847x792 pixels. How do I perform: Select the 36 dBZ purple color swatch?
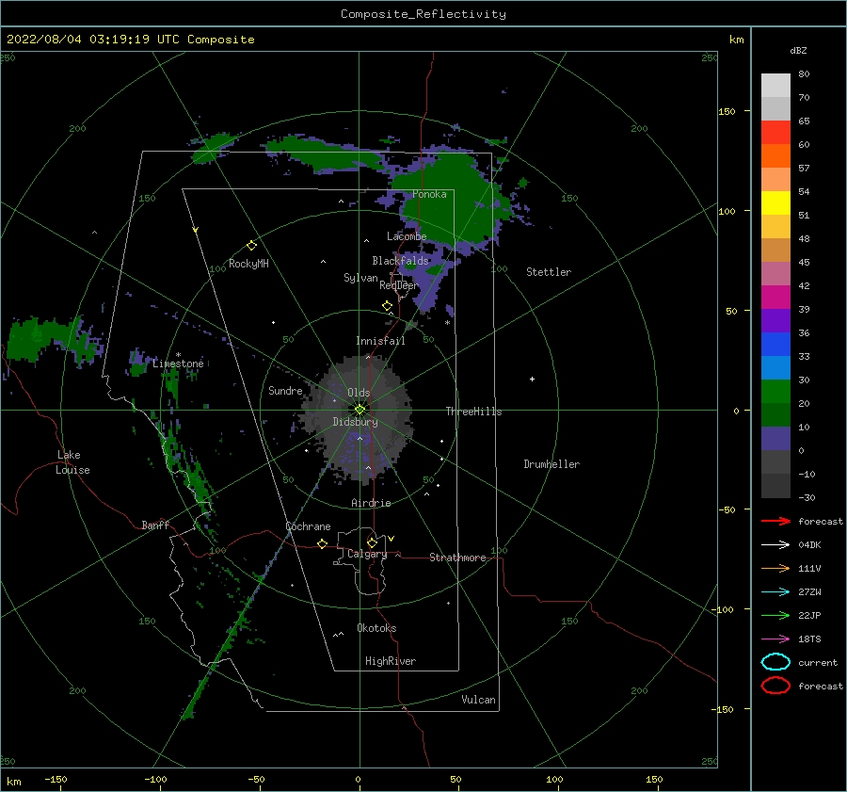click(x=775, y=320)
